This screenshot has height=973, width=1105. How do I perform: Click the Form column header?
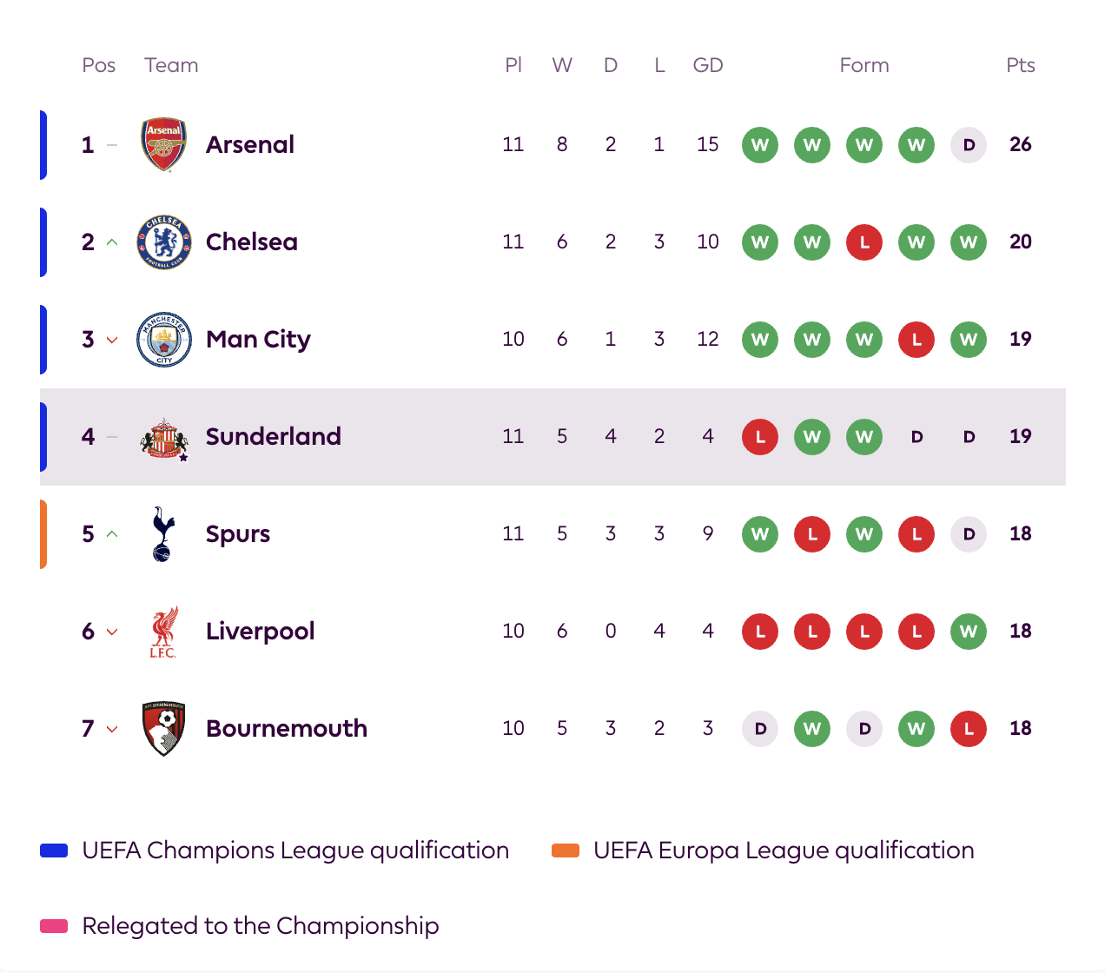pyautogui.click(x=864, y=65)
